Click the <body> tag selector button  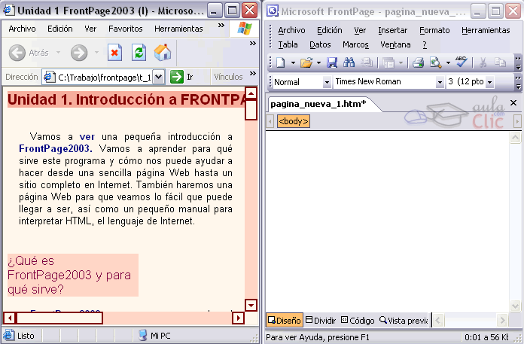294,121
